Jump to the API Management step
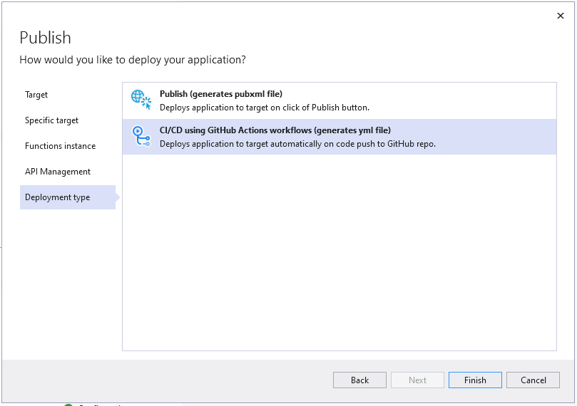Screen dimensions: 577x406 point(58,172)
